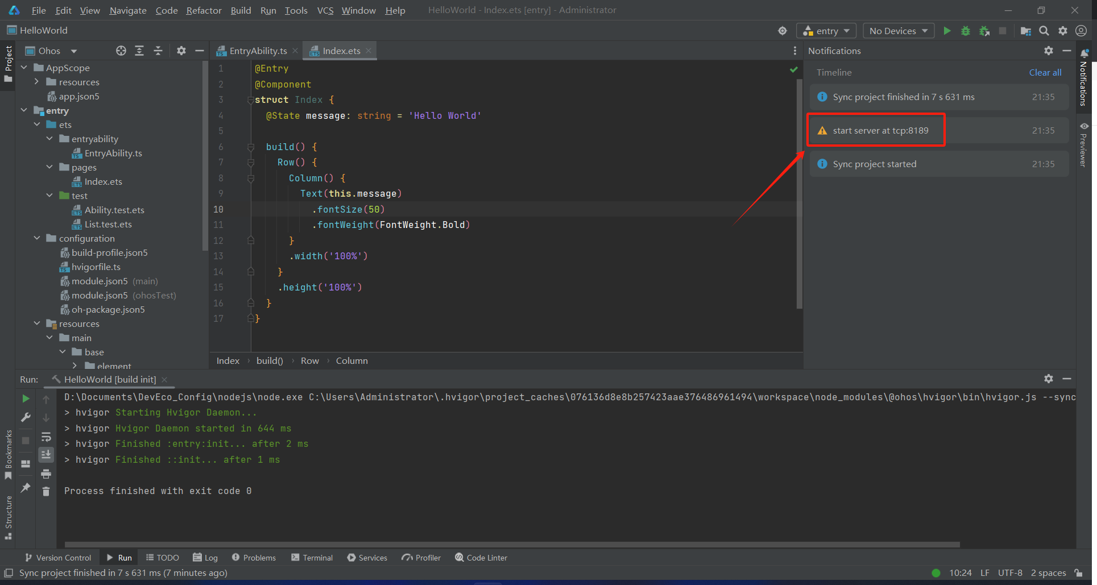Open the VCS menu
Screen dimensions: 1097x585
[x=325, y=10]
